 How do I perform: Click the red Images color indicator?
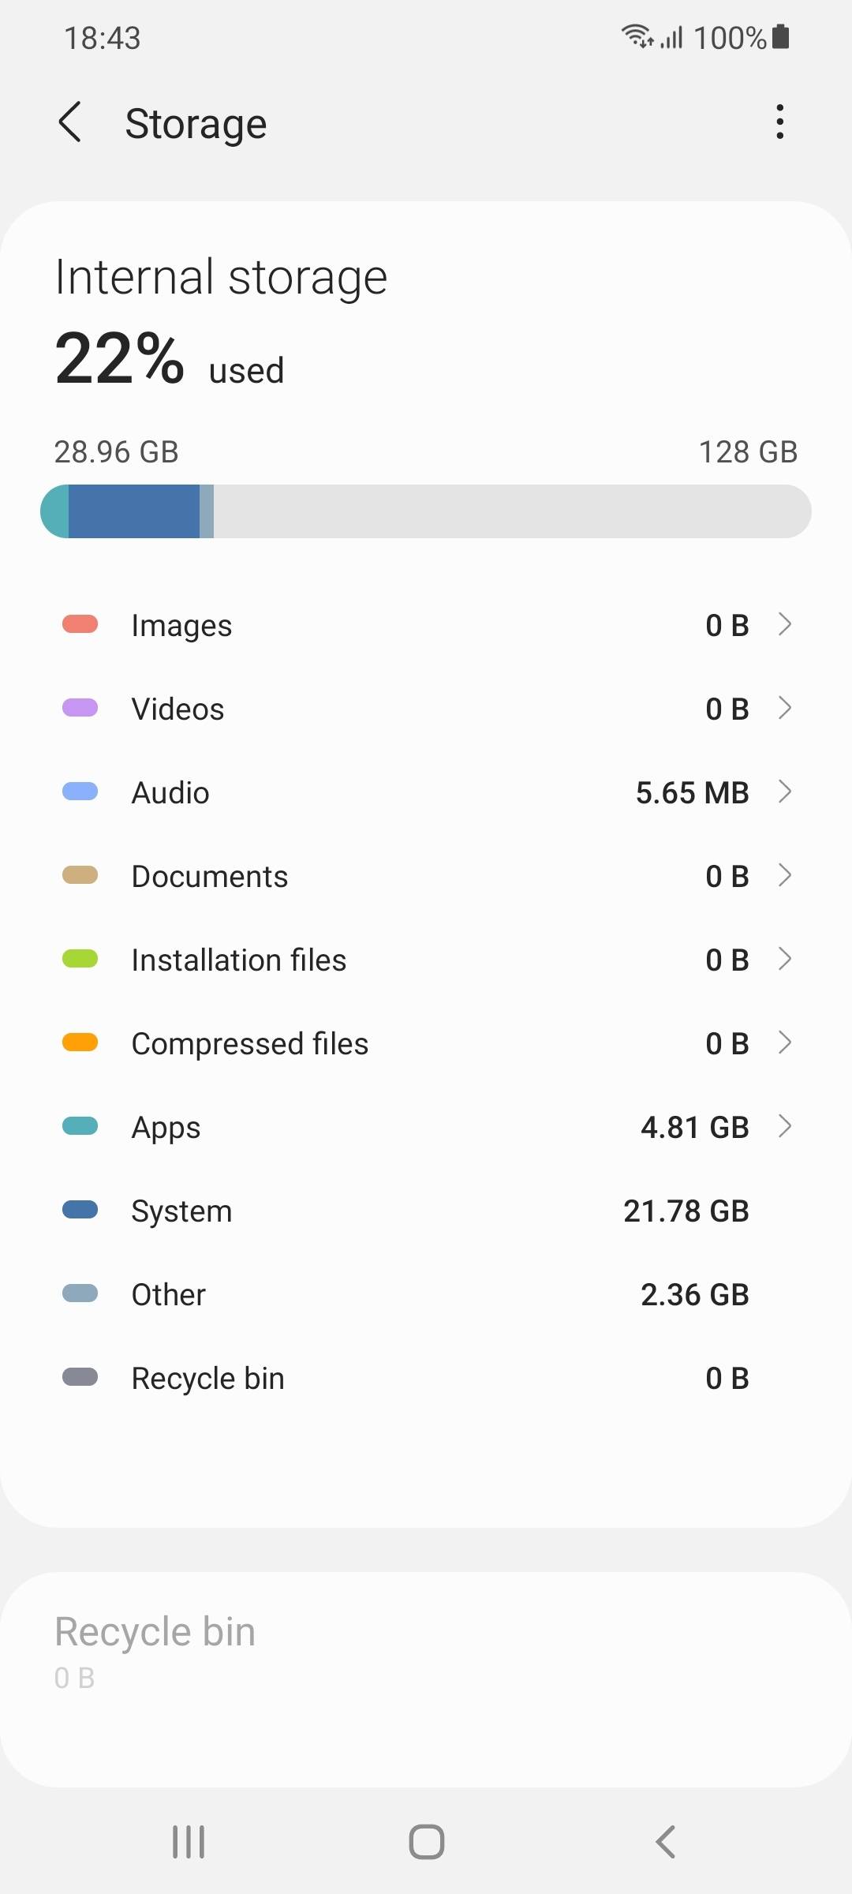[x=80, y=624]
